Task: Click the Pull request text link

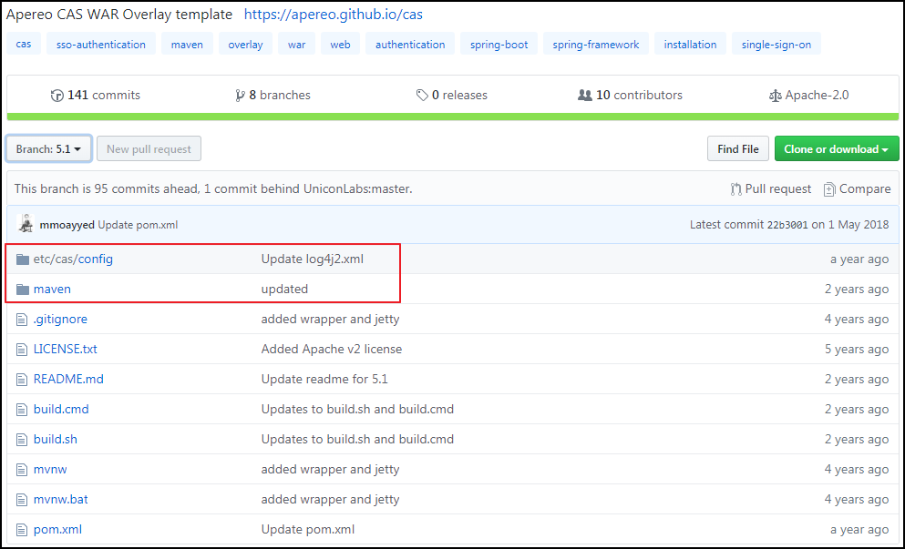Action: click(778, 189)
